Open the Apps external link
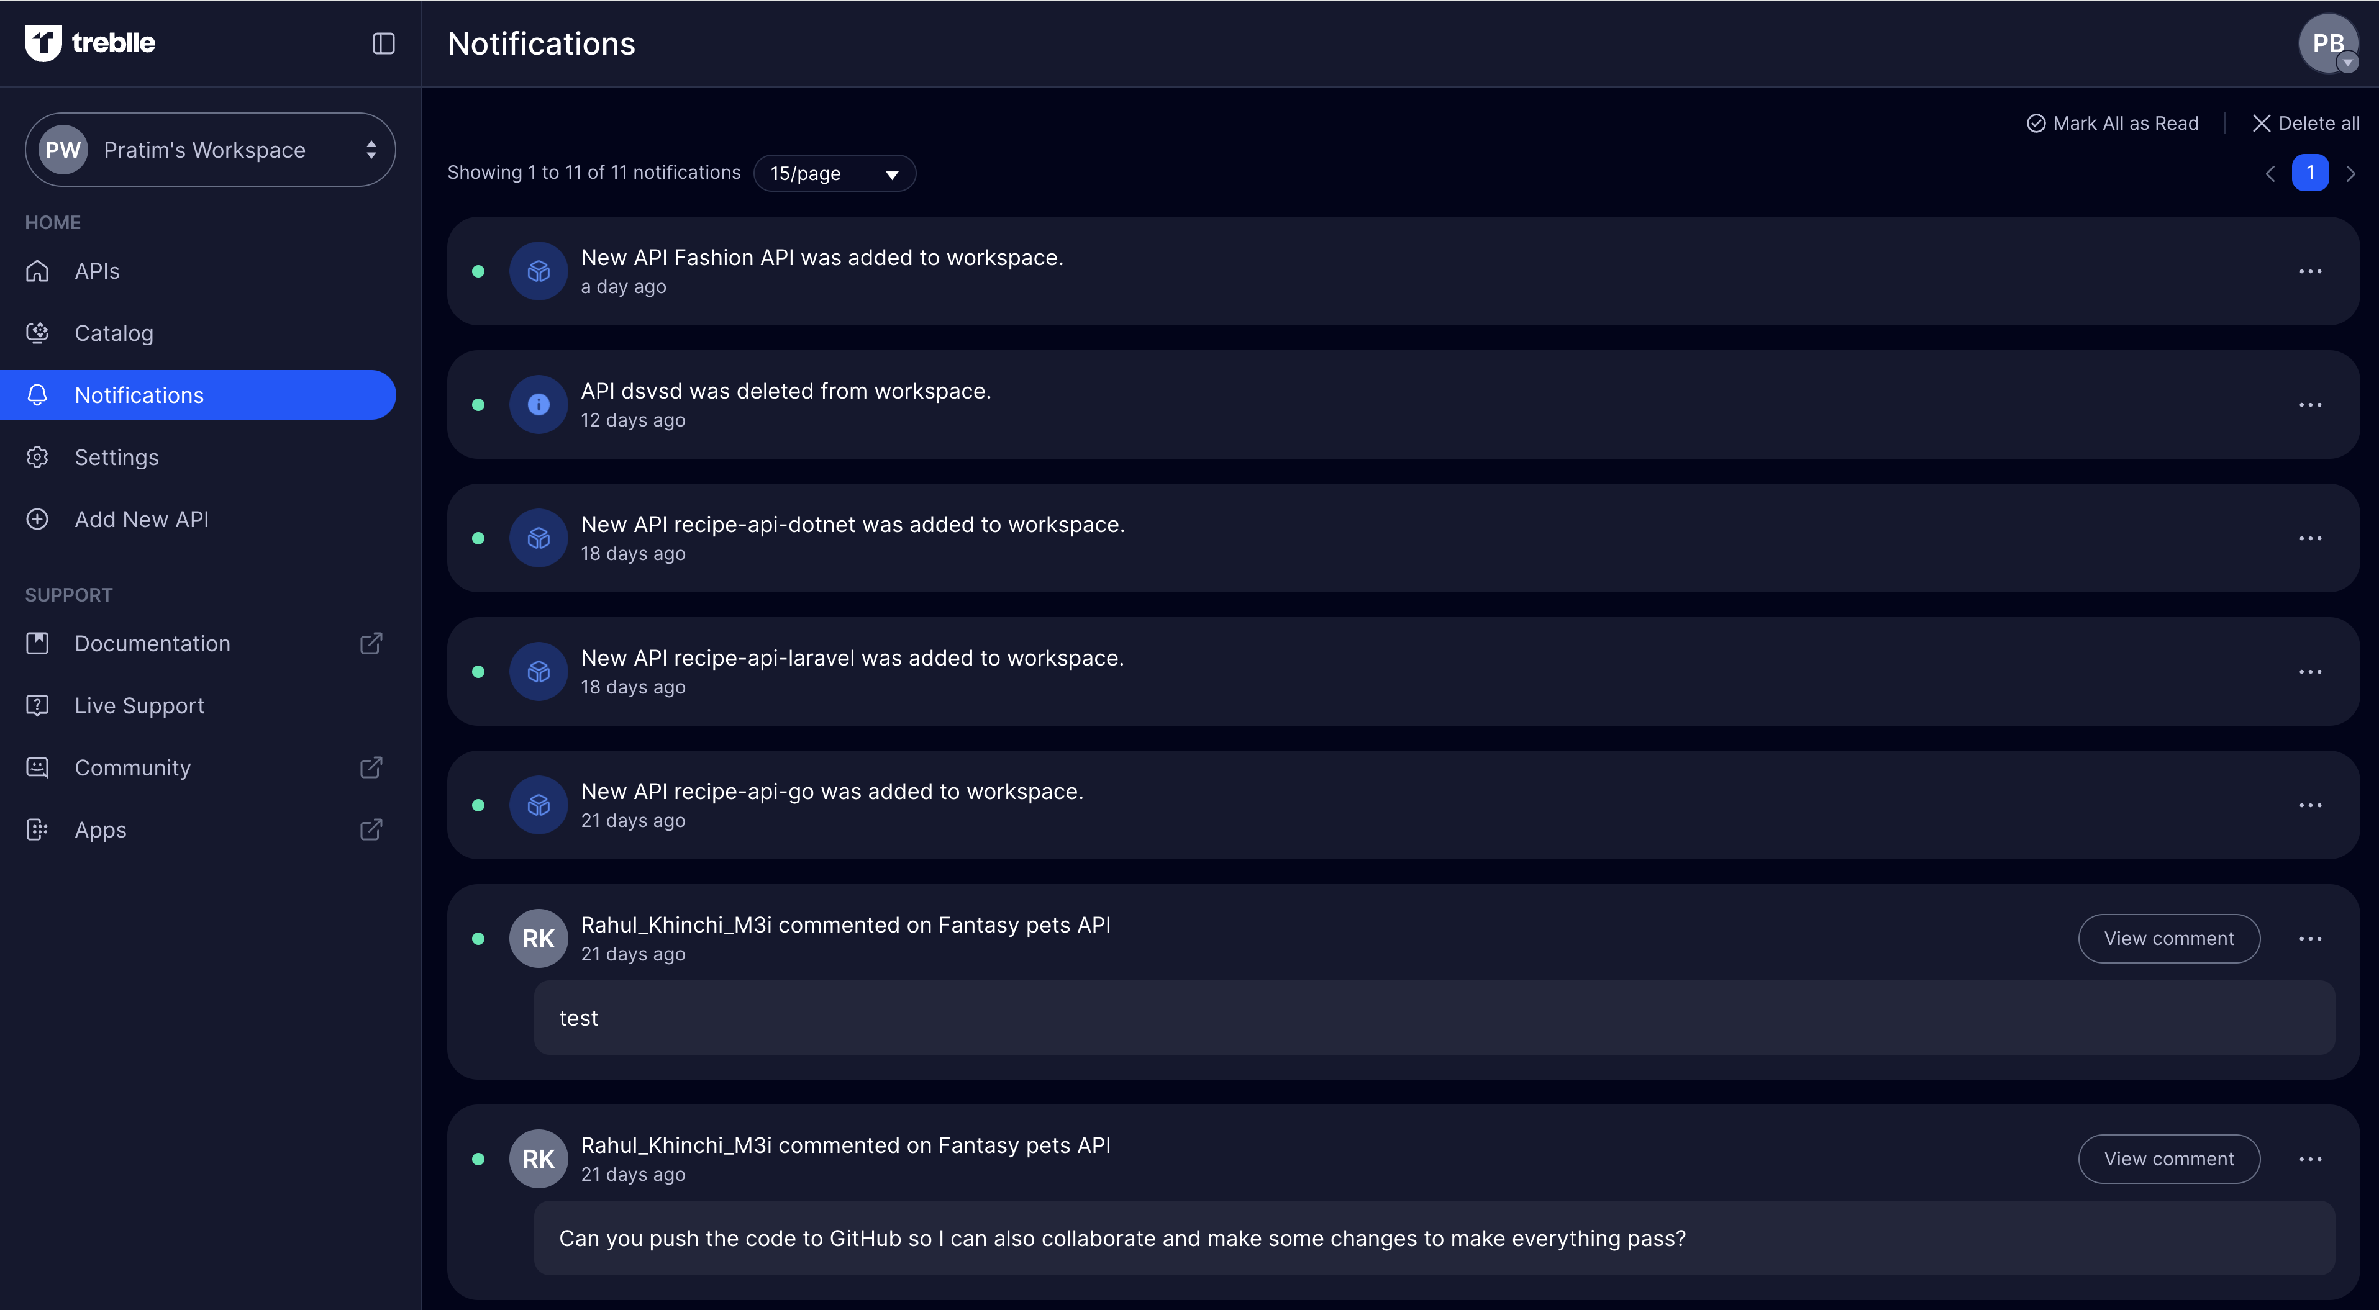Image resolution: width=2379 pixels, height=1310 pixels. tap(370, 829)
